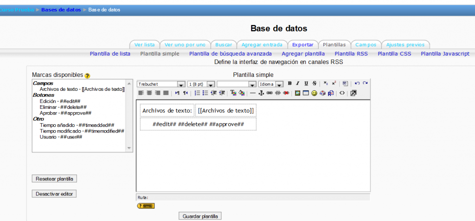Switch to the Campos tab

(366, 44)
